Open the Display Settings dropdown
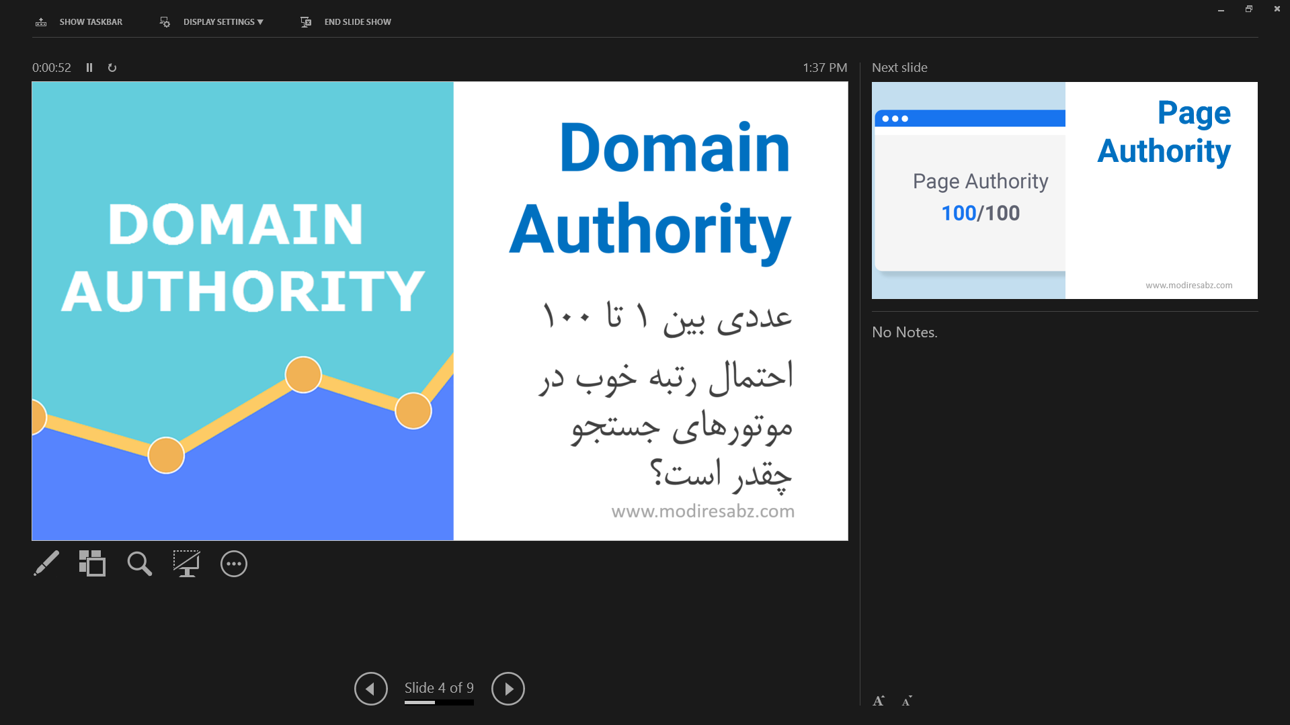Screen dimensions: 1290x725 212,22
